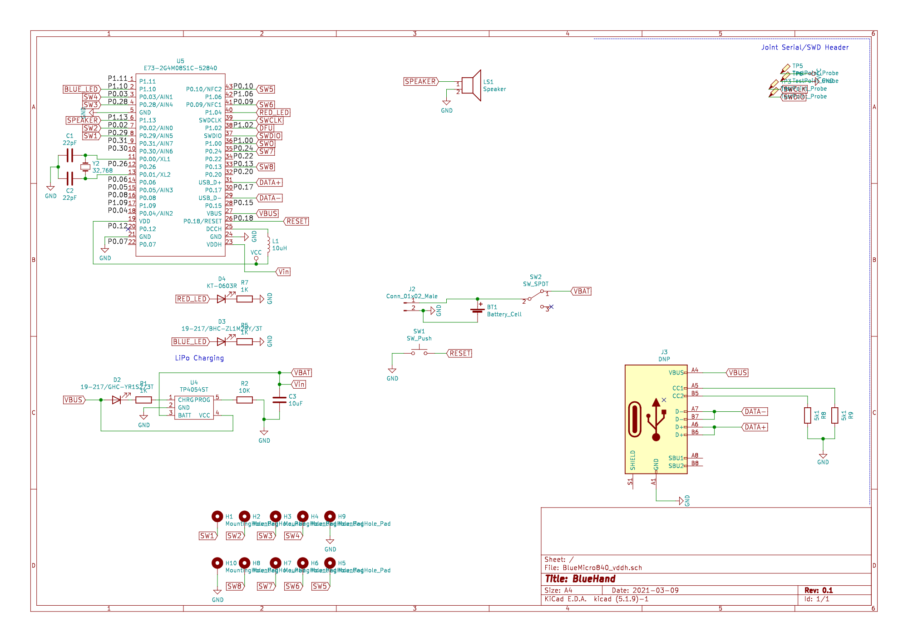Screen dimensions: 908x642
Task: Pick the L1 10uH inductor symbol
Action: pos(268,244)
